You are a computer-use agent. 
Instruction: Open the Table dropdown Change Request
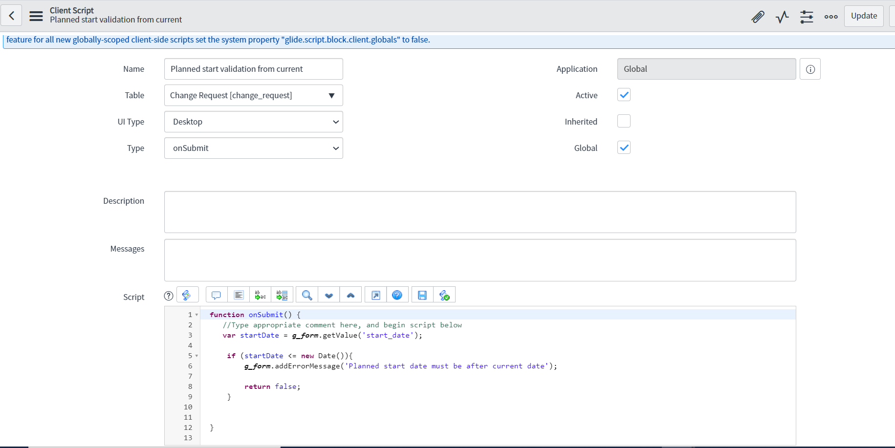click(254, 95)
